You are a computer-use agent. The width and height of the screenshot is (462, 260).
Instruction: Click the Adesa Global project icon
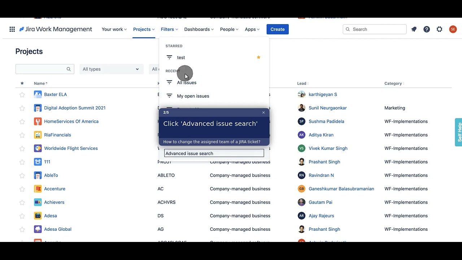point(38,229)
